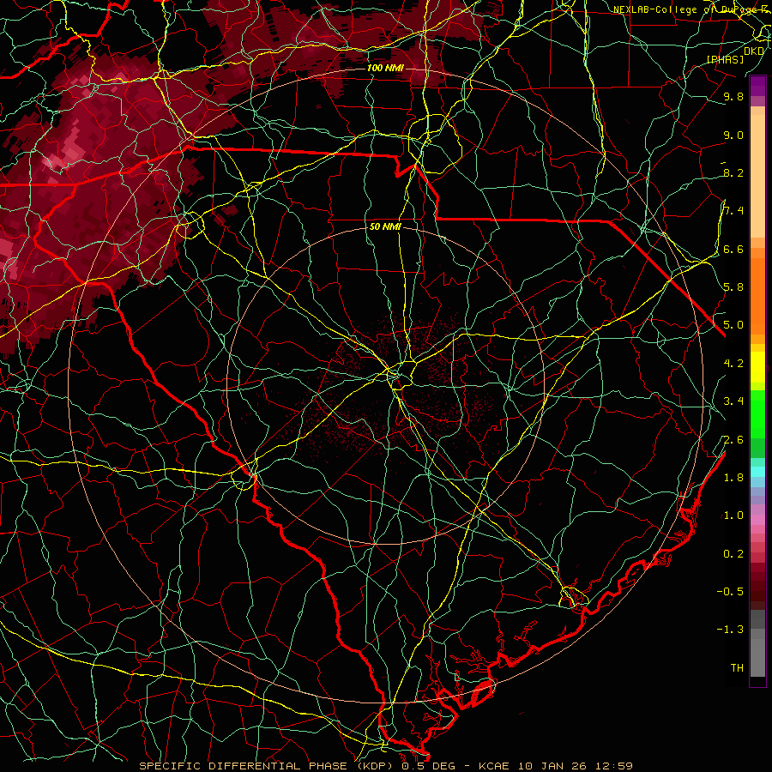
Task: Click the [PHAS] unit label
Action: pyautogui.click(x=725, y=60)
